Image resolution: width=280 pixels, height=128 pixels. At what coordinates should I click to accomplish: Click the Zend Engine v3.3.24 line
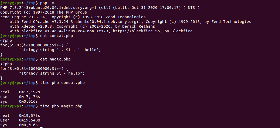click(x=73, y=17)
